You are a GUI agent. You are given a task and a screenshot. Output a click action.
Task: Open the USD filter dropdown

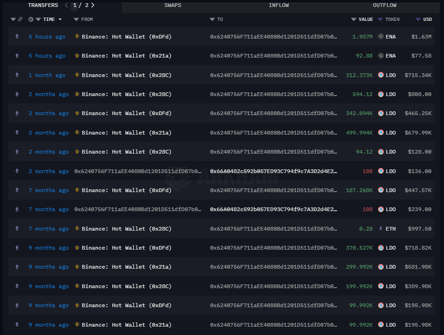(x=418, y=19)
